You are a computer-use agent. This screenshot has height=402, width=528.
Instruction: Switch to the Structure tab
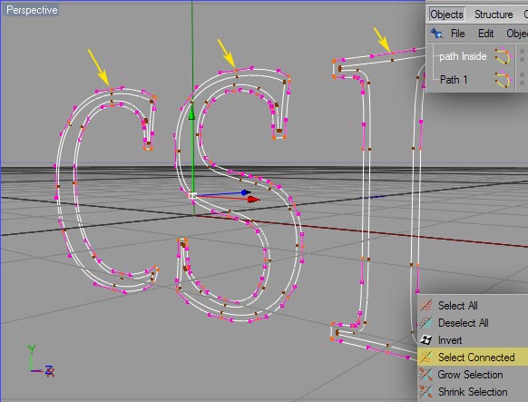click(494, 15)
